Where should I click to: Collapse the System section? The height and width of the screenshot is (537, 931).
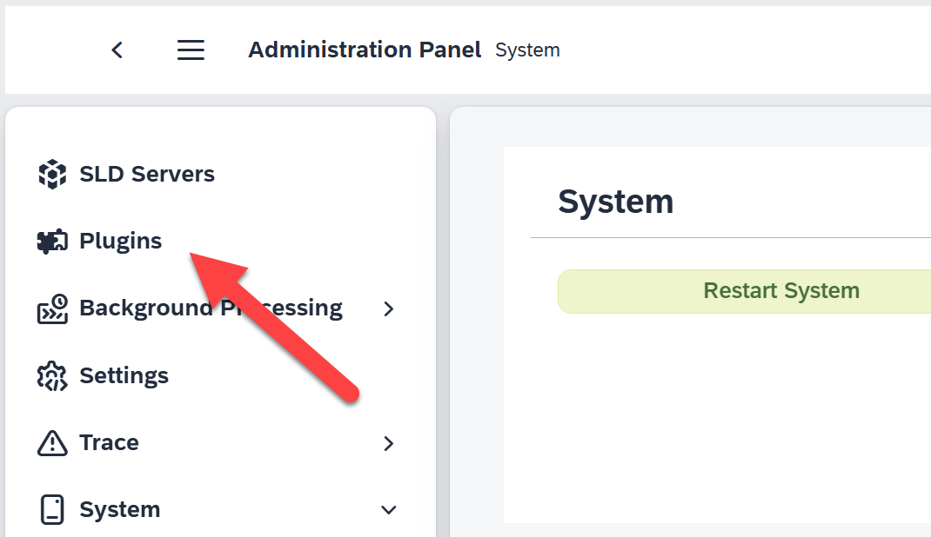point(389,510)
